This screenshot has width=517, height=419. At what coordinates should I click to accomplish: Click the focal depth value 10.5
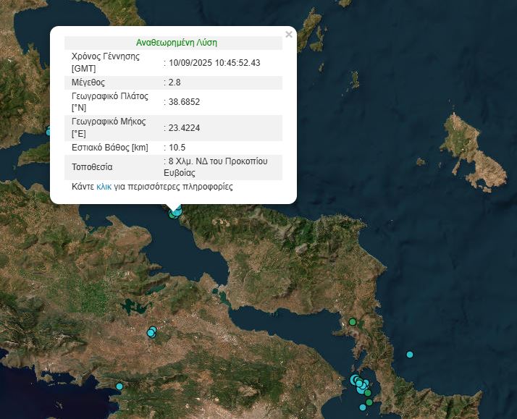coord(179,148)
